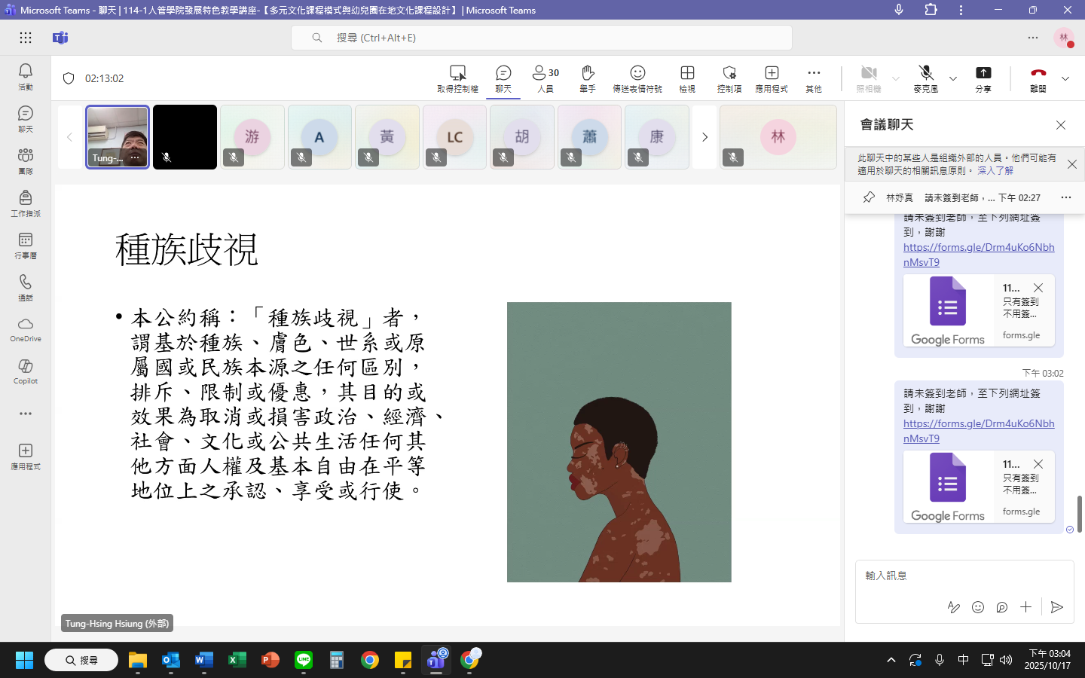Click the Raise hand icon

tap(588, 78)
